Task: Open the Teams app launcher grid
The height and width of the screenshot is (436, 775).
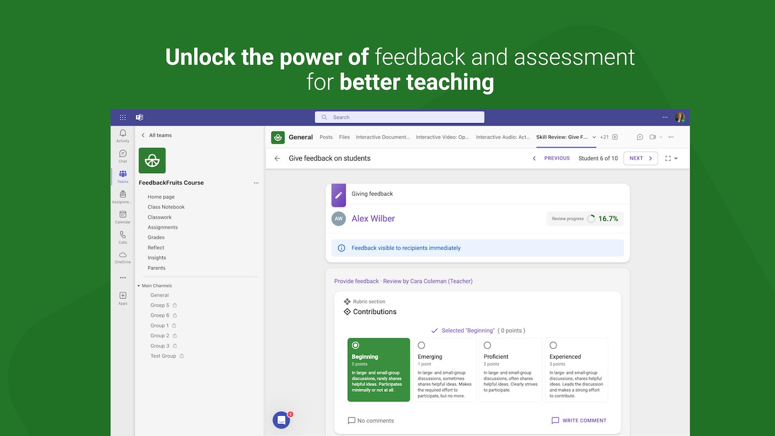Action: (123, 118)
